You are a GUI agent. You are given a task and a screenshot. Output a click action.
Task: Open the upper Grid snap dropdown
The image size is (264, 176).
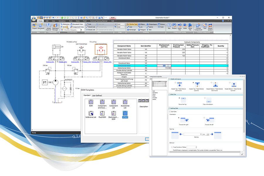pos(124,24)
